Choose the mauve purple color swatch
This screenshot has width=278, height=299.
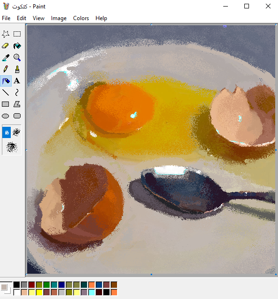click(x=84, y=292)
